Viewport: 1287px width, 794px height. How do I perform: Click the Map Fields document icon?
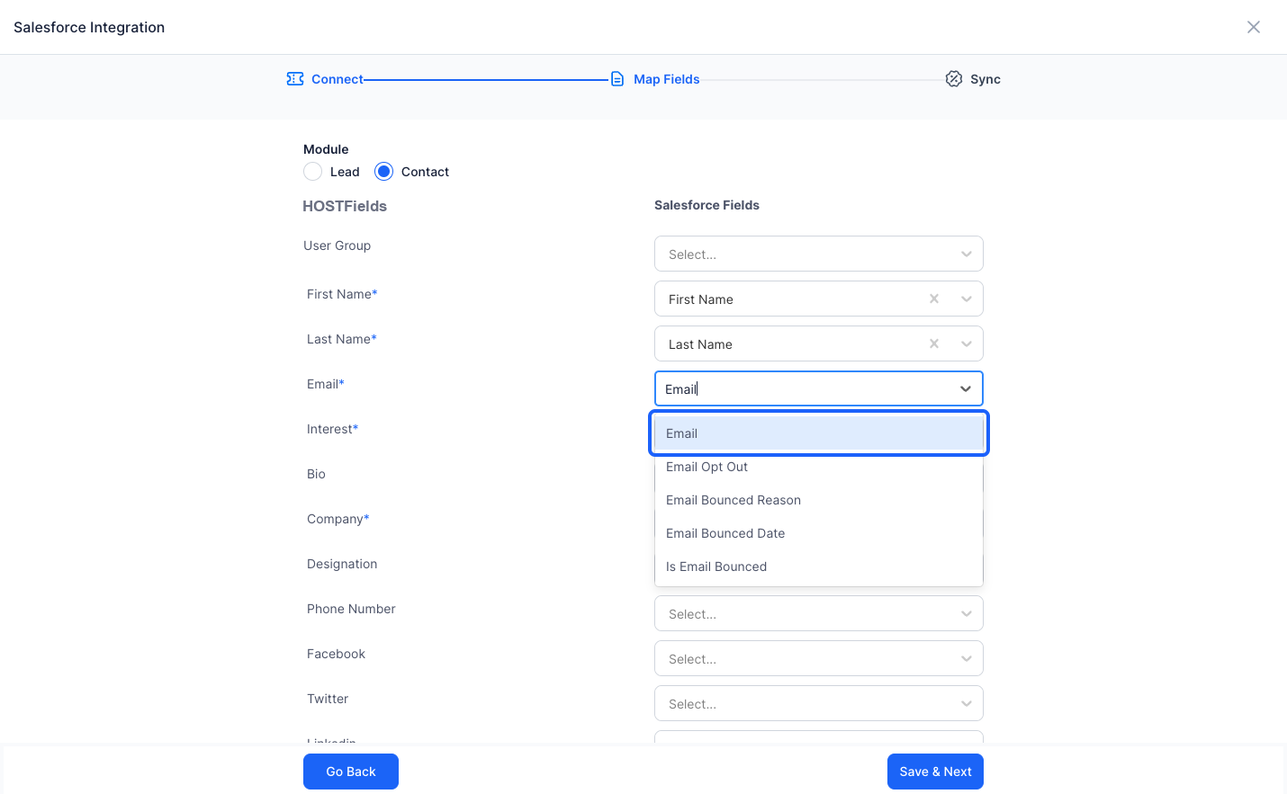[617, 79]
